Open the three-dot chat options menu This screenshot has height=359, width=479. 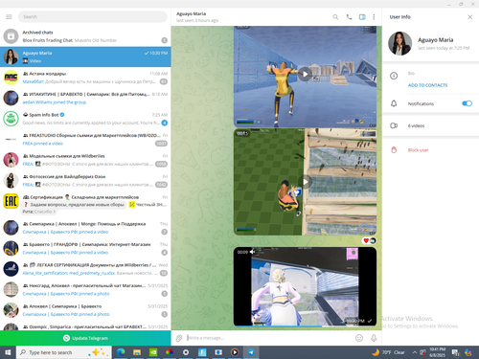click(374, 17)
